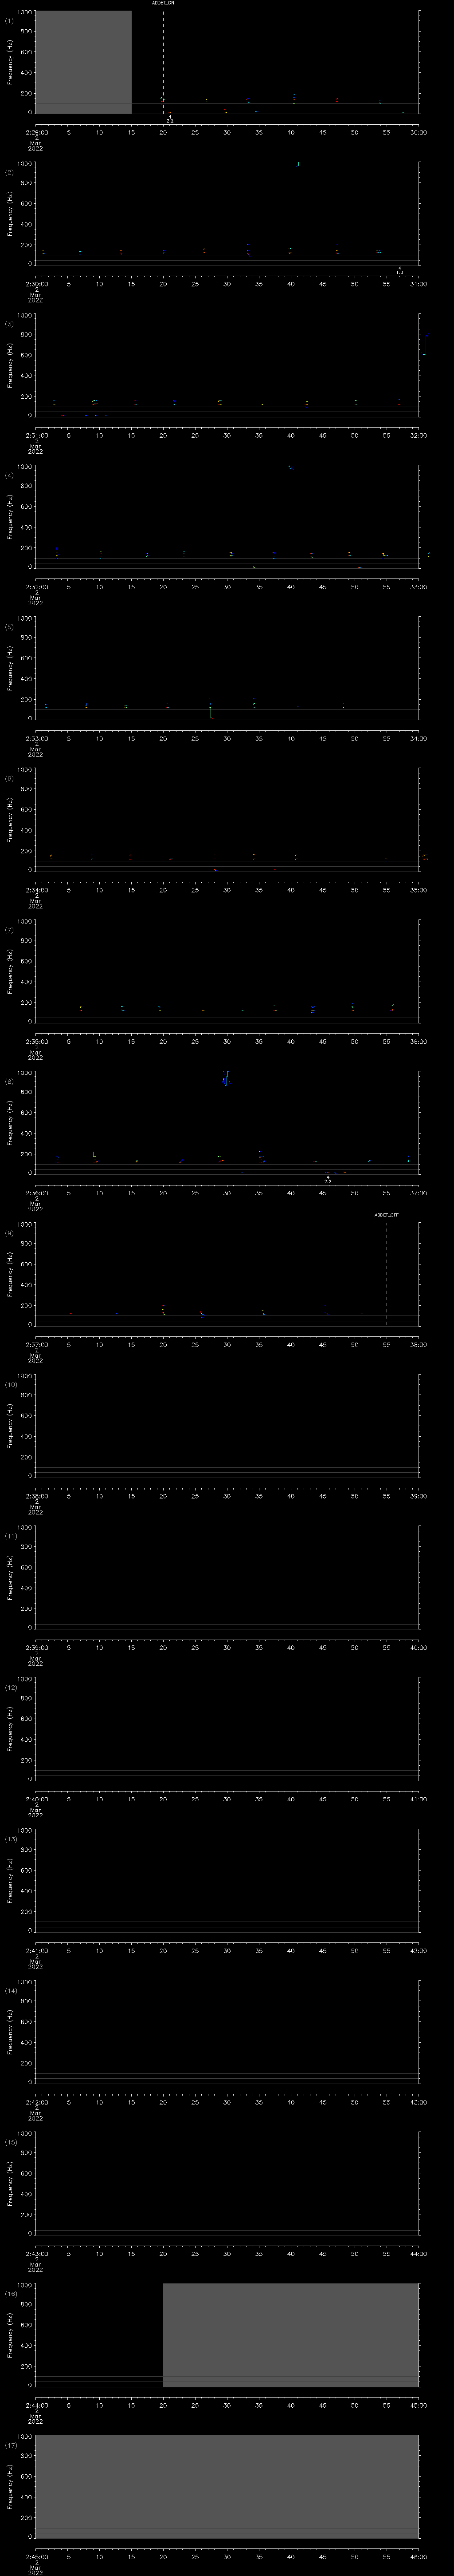Click the dashed ADDET_ON vertical line

[164, 60]
